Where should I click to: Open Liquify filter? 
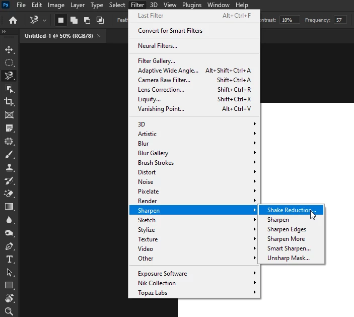pos(194,99)
